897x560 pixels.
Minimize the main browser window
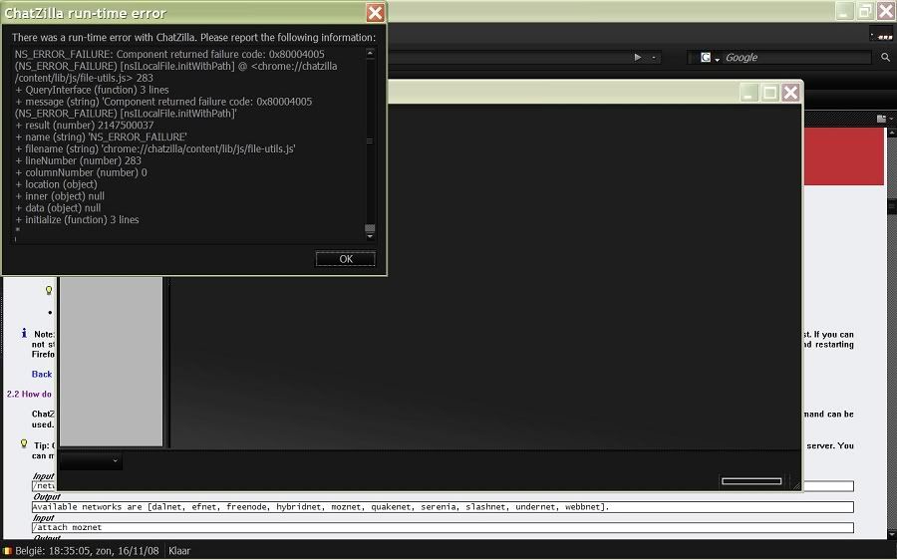844,11
